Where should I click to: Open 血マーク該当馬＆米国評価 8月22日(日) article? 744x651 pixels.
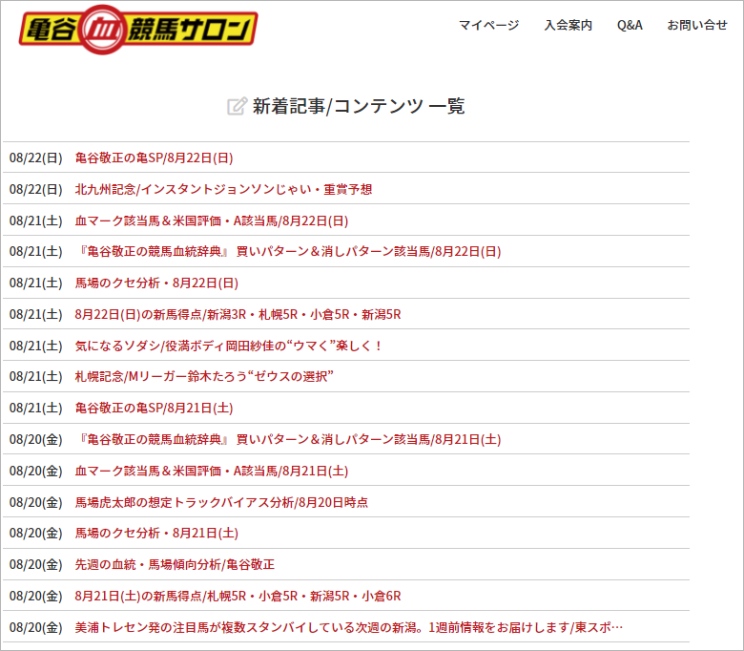(212, 220)
